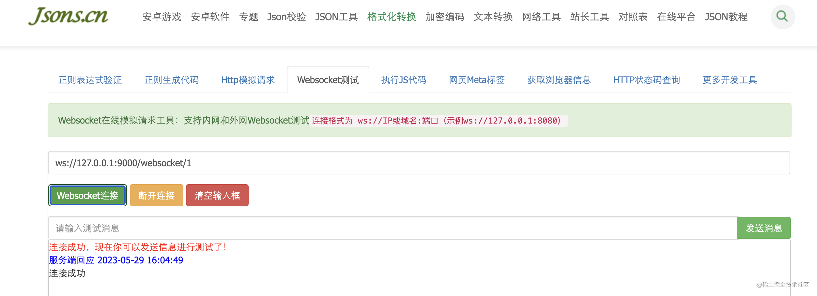Open JSON教程 navigation item
Viewport: 817px width, 296px height.
pyautogui.click(x=726, y=17)
